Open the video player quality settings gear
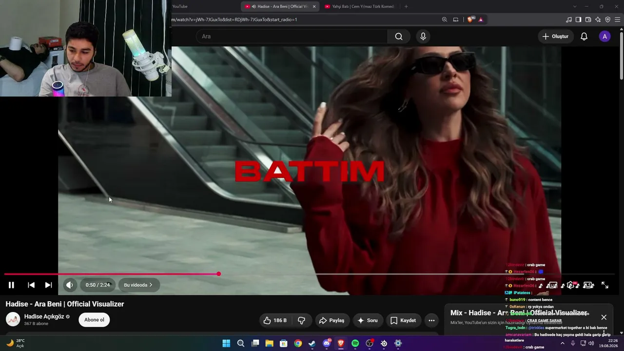The height and width of the screenshot is (351, 624). (570, 285)
